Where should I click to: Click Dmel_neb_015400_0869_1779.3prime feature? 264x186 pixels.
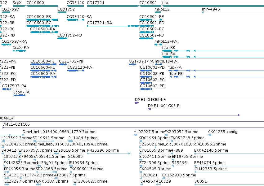click(59, 132)
